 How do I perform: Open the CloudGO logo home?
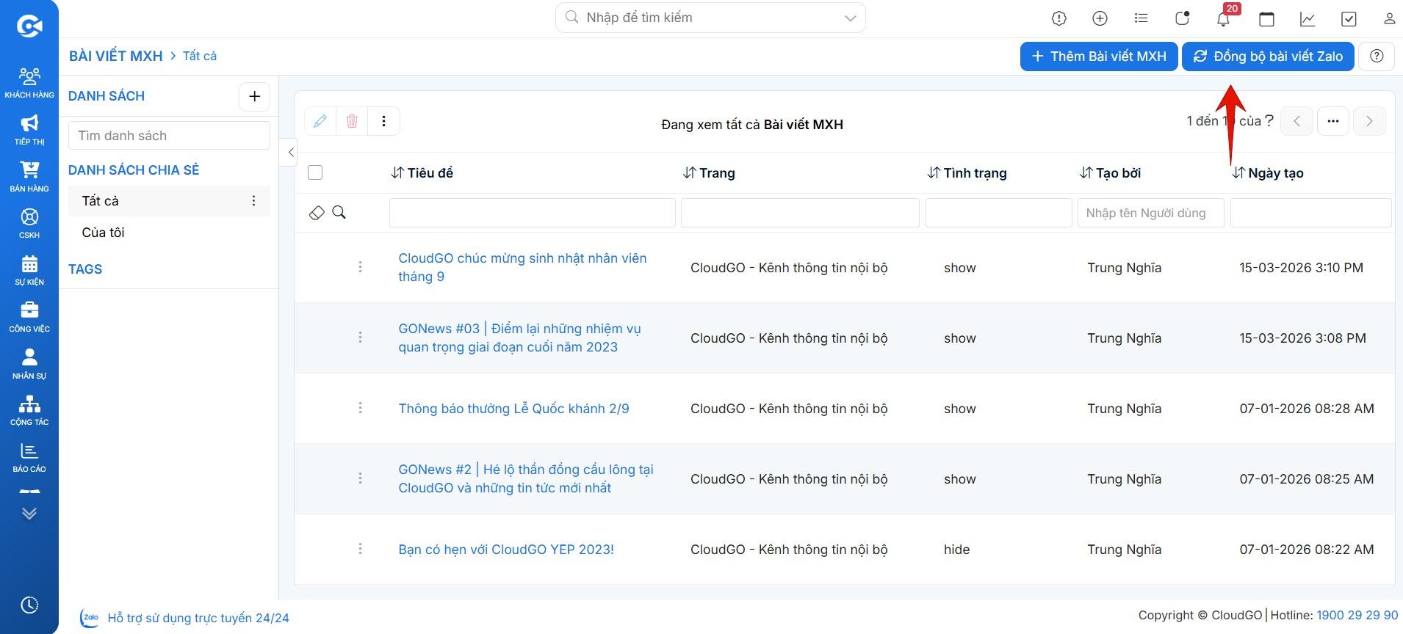point(29,26)
